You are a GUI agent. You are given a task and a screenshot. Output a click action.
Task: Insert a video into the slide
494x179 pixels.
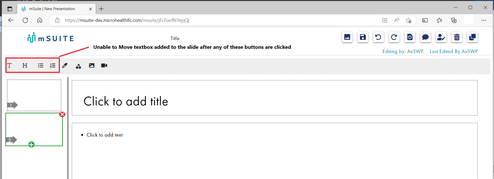pos(104,66)
